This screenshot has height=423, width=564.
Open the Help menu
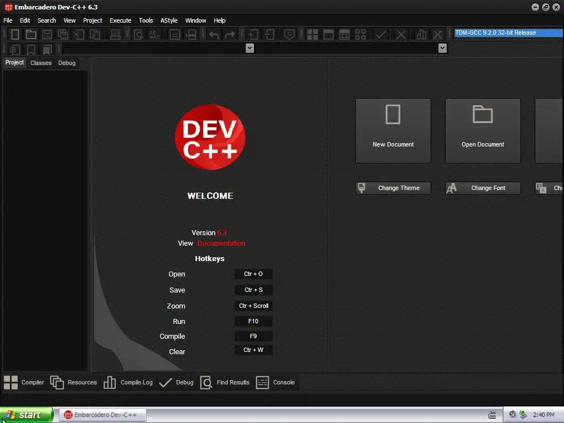tap(219, 20)
